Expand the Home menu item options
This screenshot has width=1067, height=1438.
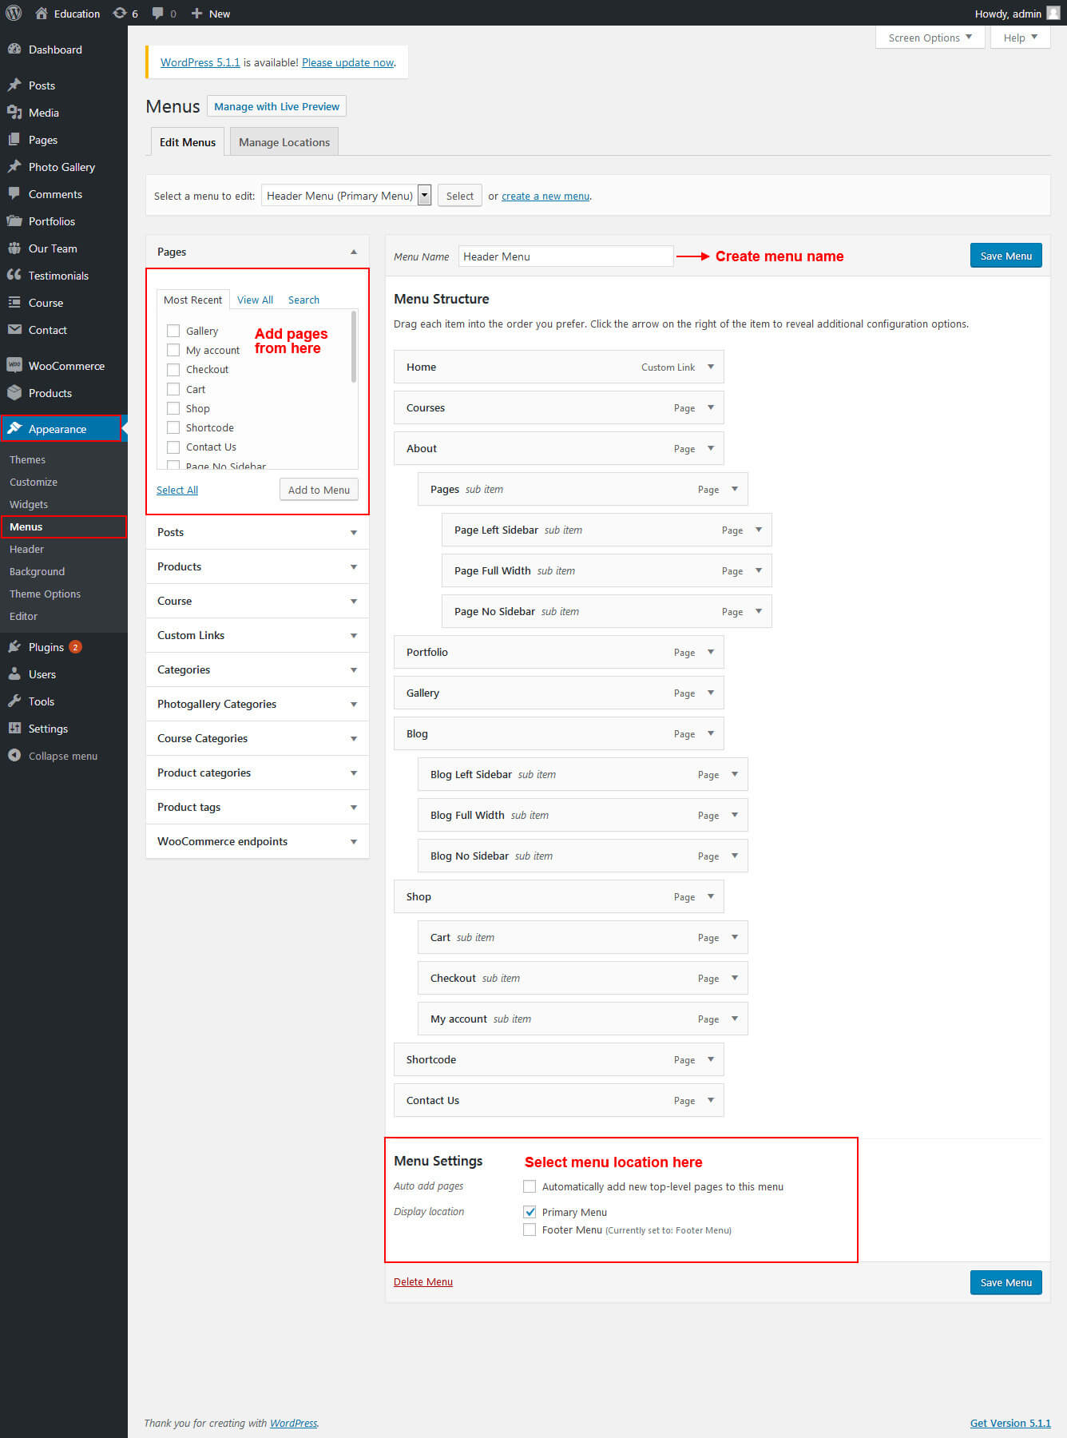(x=710, y=367)
